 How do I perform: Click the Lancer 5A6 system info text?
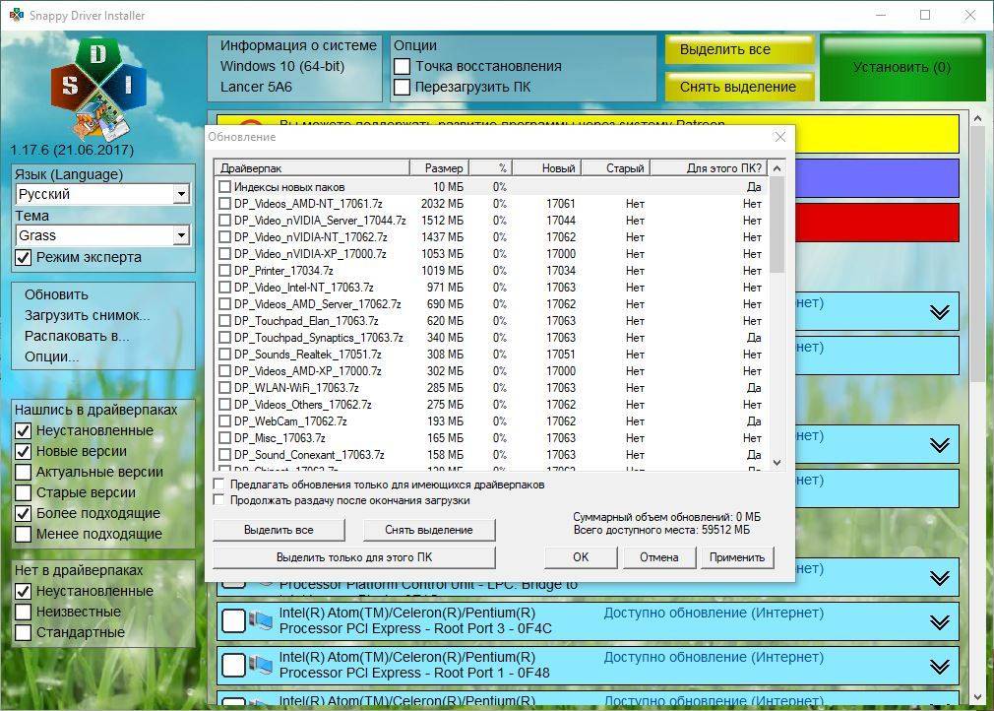click(x=256, y=87)
